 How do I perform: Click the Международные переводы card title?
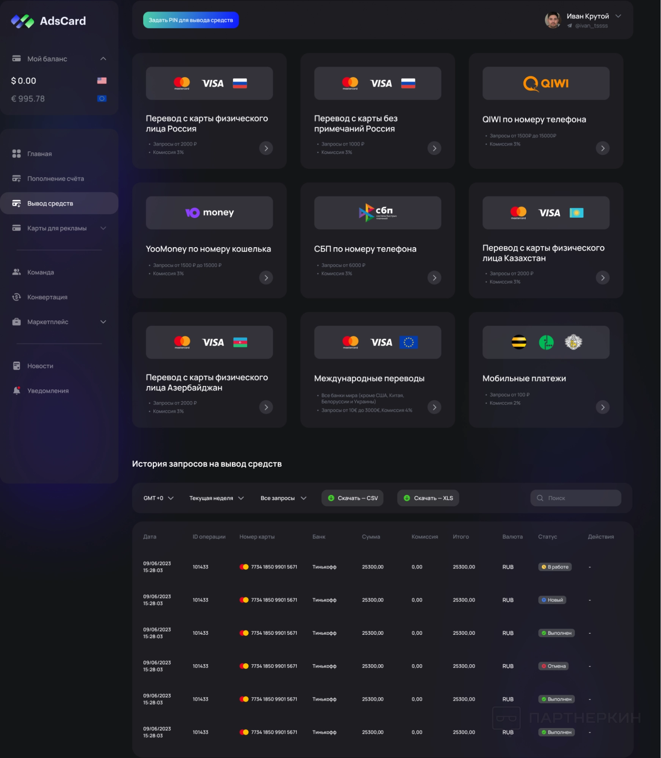(369, 378)
